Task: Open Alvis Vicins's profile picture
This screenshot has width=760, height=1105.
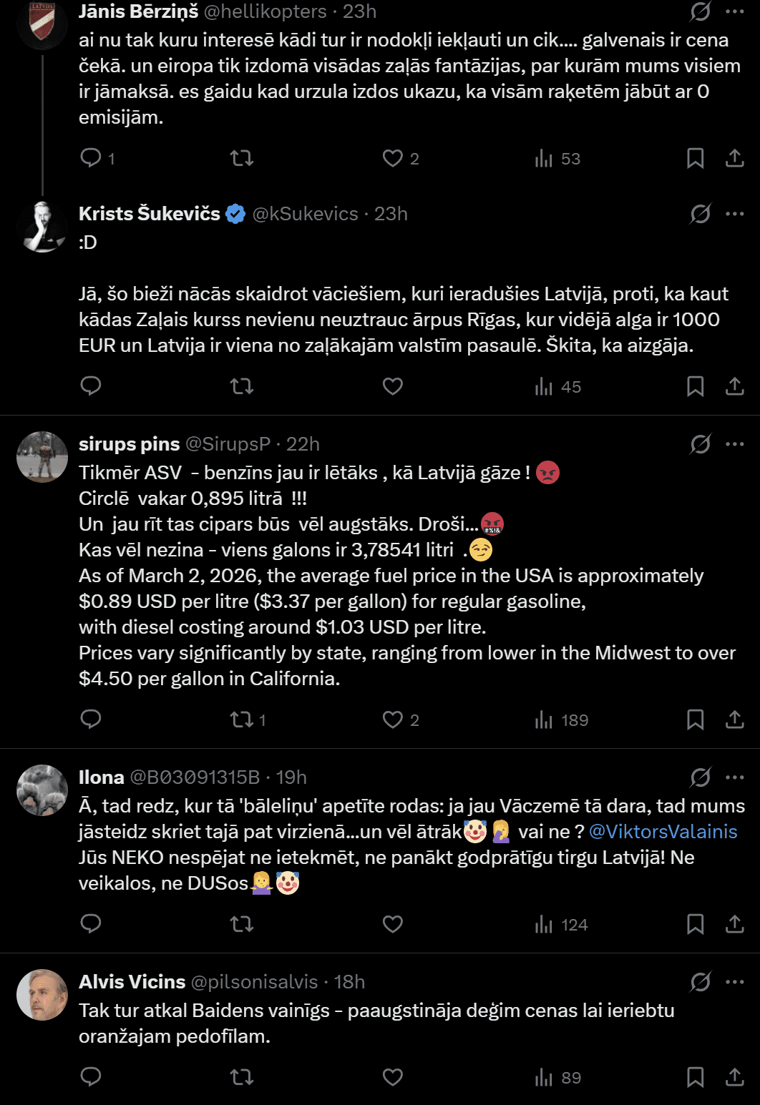Action: coord(42,995)
